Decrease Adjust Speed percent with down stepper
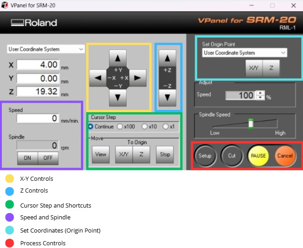 click(x=260, y=98)
